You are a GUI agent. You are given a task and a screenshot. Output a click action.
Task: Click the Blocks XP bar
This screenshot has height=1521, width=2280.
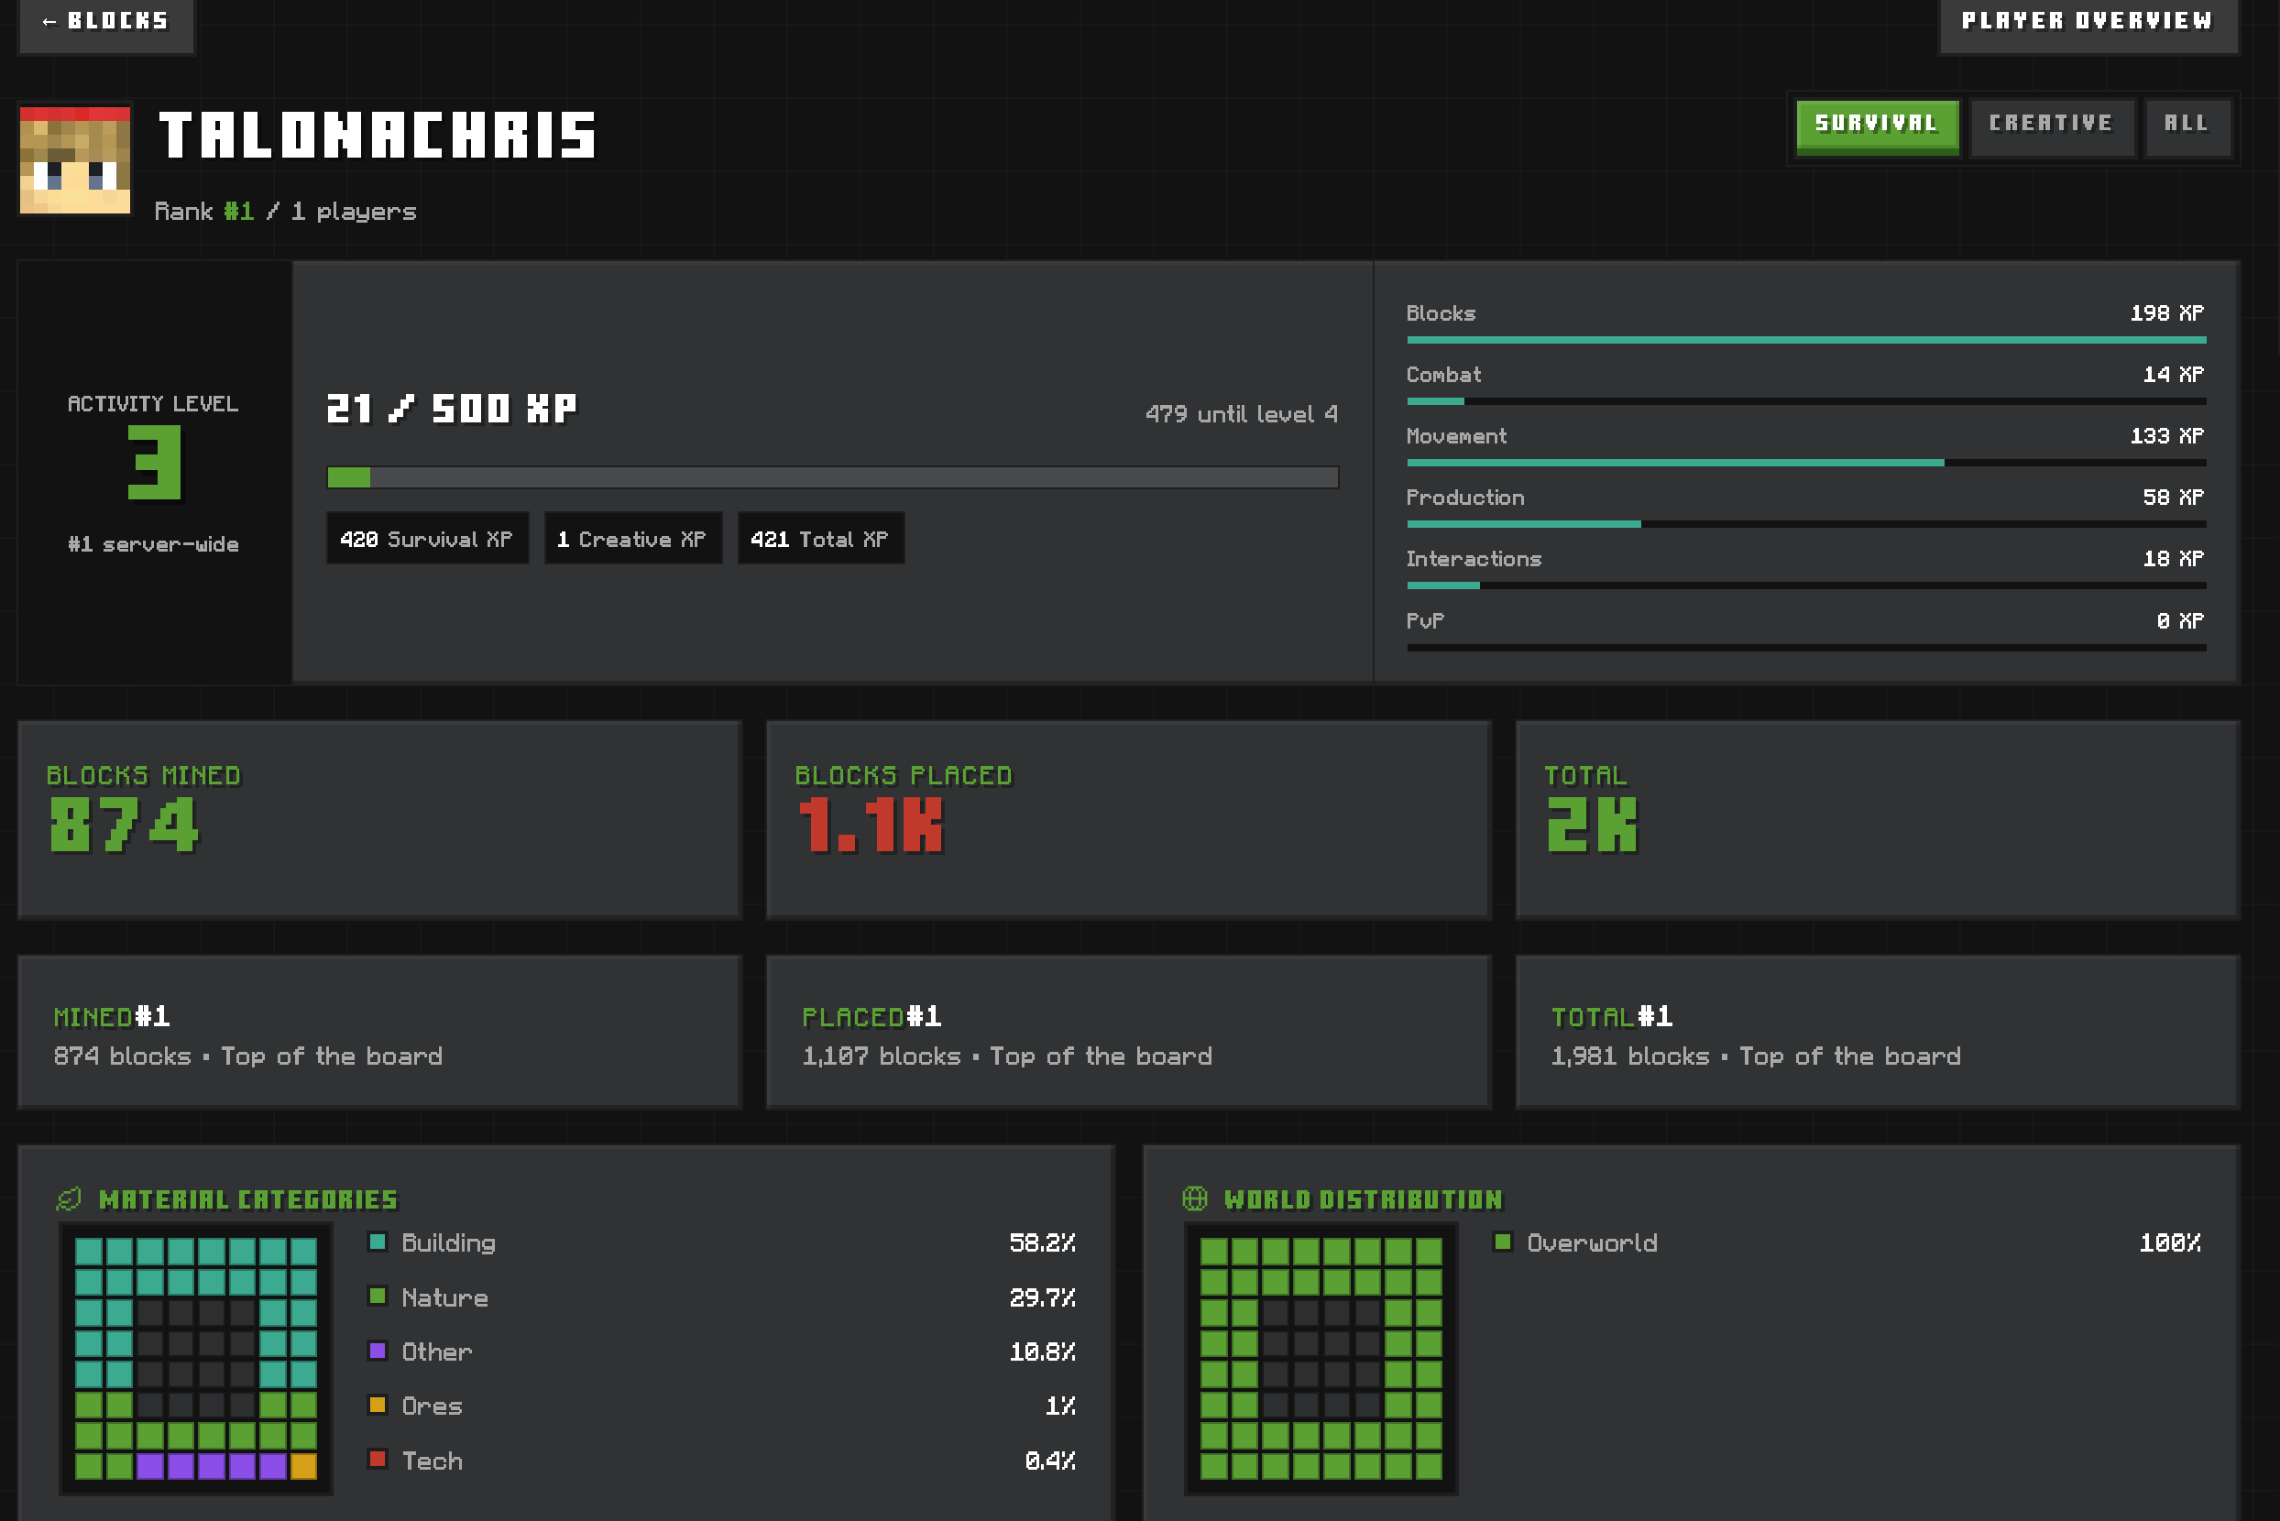tap(1806, 341)
